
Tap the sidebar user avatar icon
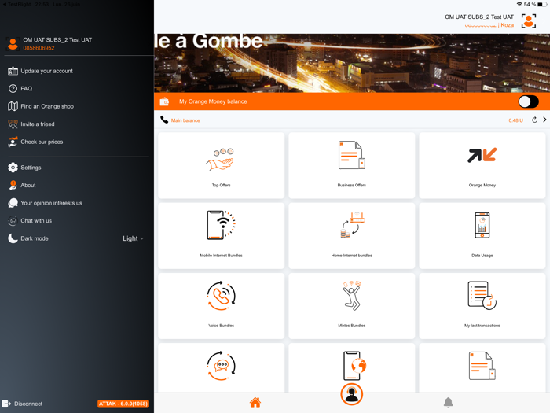click(x=13, y=43)
